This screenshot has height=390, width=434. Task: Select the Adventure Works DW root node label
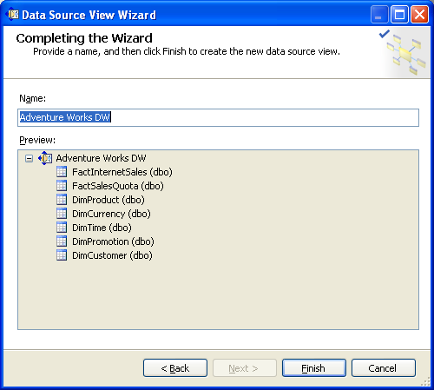[x=101, y=158]
